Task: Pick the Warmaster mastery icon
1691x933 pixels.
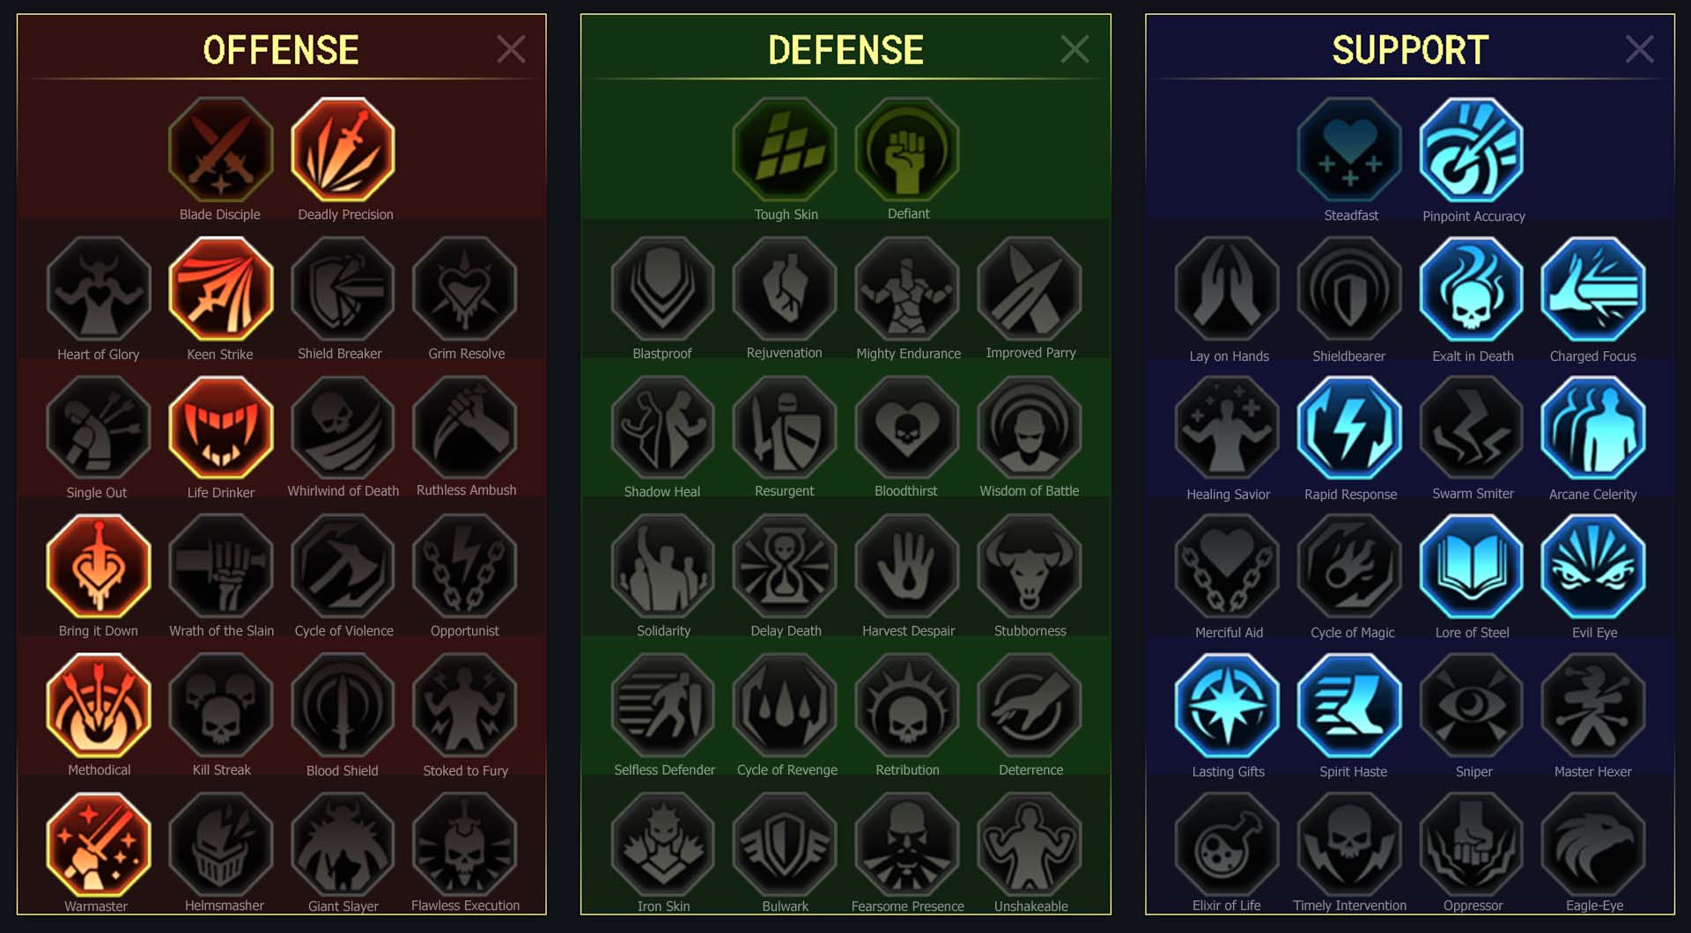Action: tap(98, 844)
